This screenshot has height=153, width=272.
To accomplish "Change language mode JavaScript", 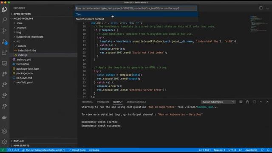I will (251, 150).
